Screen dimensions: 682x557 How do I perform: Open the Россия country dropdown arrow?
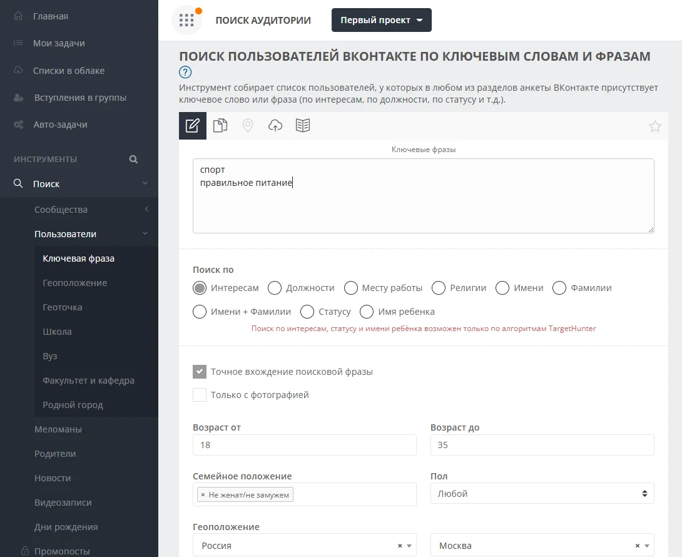[x=409, y=546]
